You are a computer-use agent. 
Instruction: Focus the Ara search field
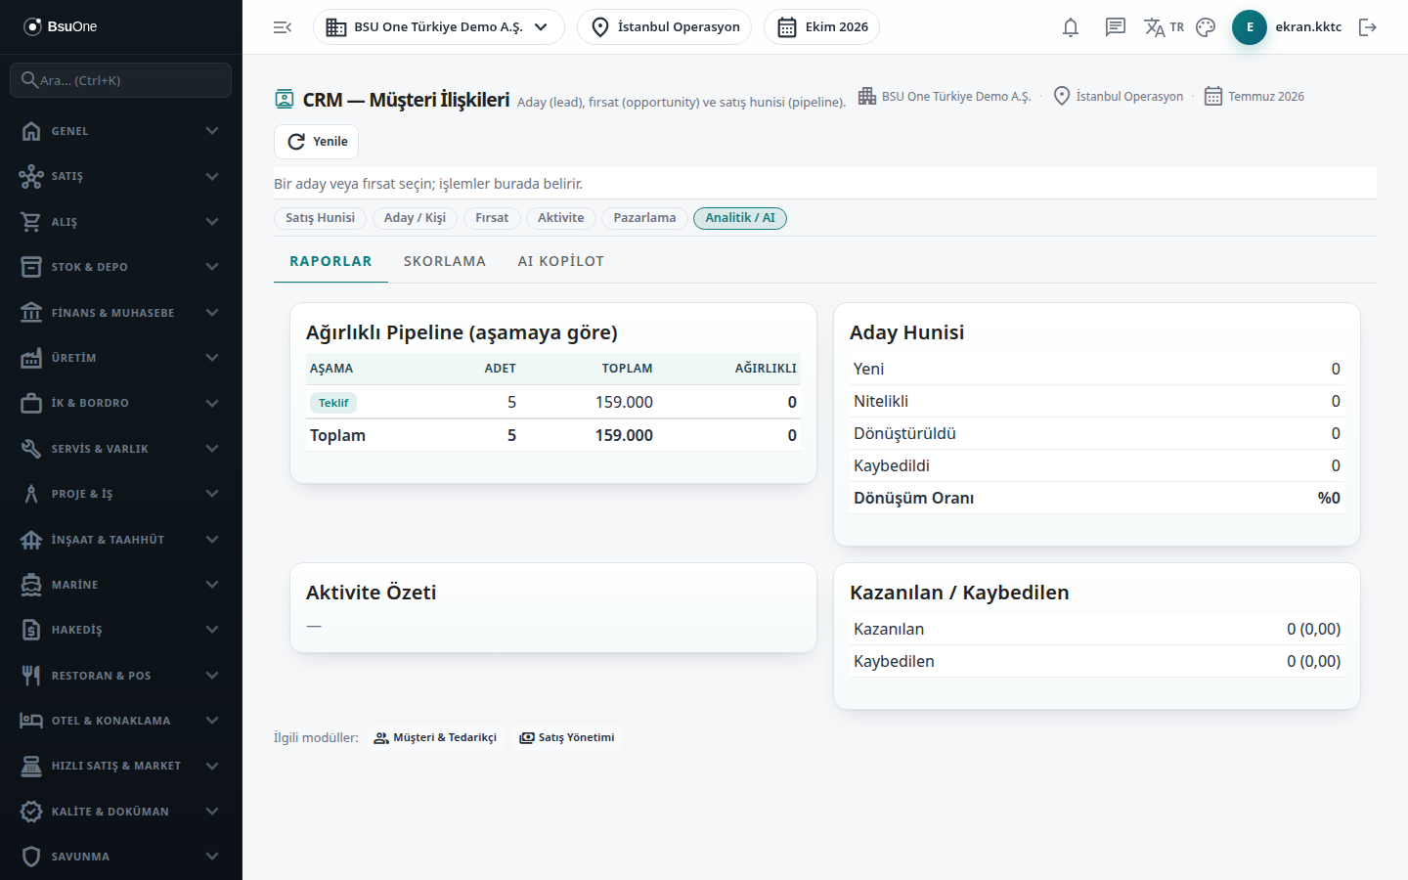pyautogui.click(x=121, y=80)
